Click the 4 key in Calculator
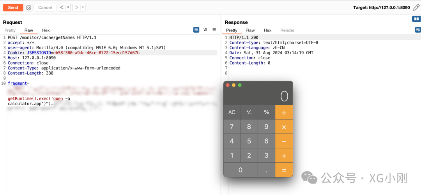 (232, 141)
